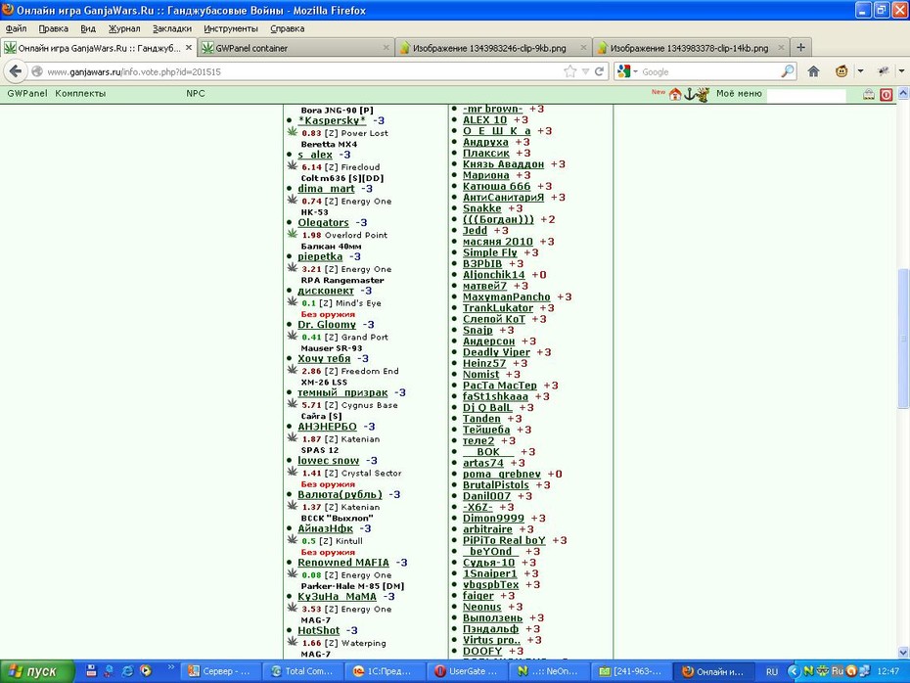The height and width of the screenshot is (683, 910).
Task: Open Greasemonkey dropdown arrow
Action: coord(860,71)
